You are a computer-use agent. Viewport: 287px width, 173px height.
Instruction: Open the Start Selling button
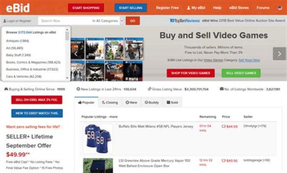click(131, 8)
